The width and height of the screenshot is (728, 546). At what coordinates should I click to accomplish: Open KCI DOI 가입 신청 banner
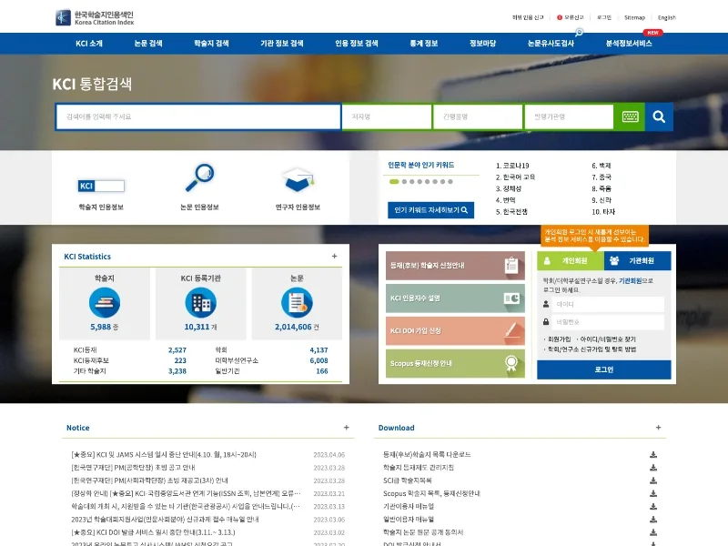(x=455, y=330)
